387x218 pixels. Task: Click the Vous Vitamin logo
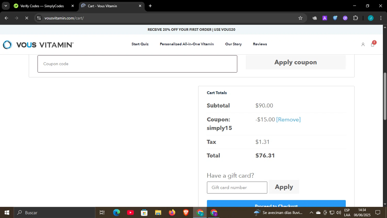38,45
